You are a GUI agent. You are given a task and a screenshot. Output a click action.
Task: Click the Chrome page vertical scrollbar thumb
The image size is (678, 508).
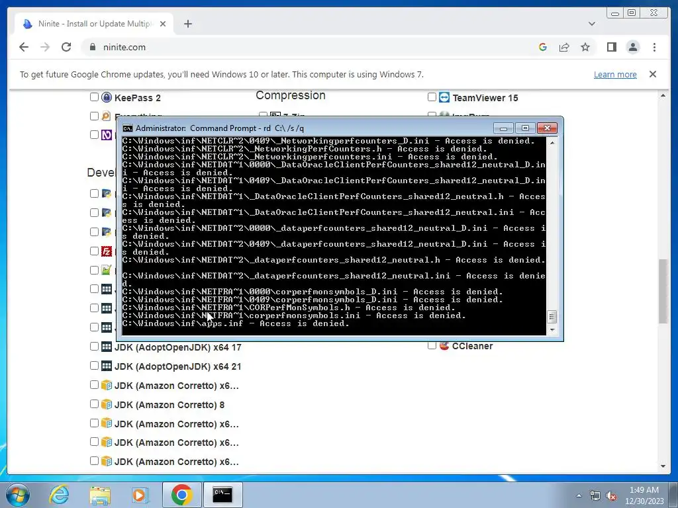663,291
